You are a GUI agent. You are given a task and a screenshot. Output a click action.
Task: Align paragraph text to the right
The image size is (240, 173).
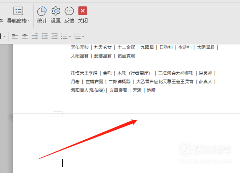coord(35,36)
